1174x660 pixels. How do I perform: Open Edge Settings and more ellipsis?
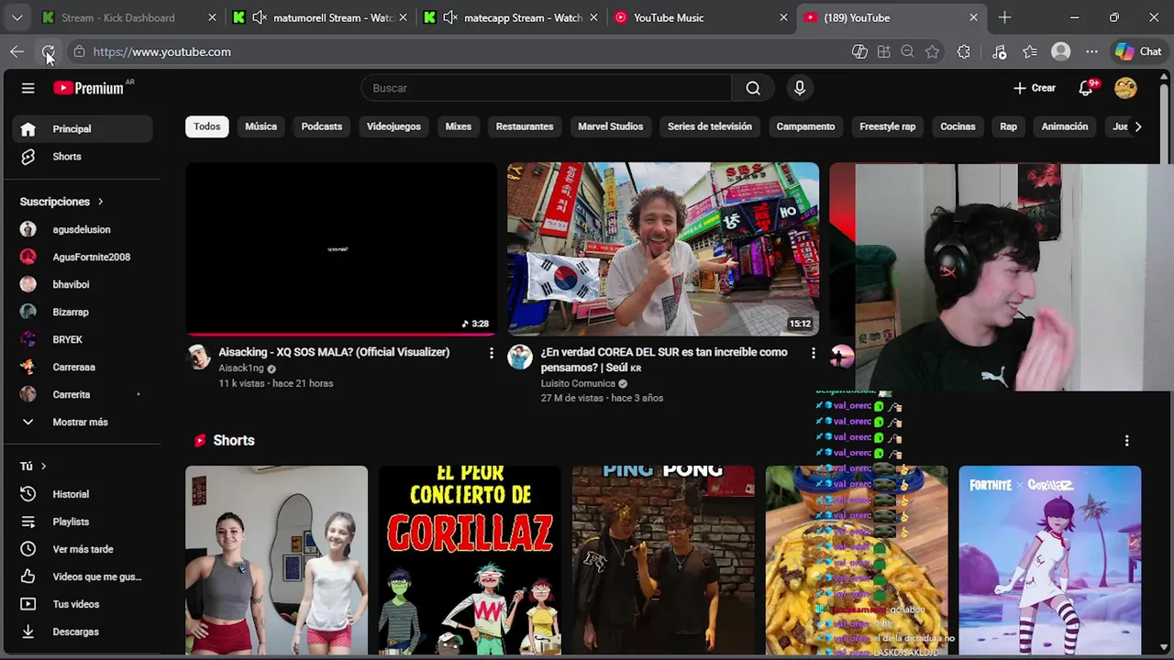click(1091, 52)
